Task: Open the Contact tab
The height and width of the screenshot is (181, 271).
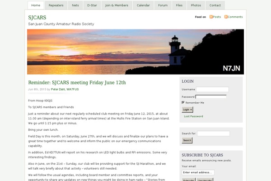Action: pos(215,5)
